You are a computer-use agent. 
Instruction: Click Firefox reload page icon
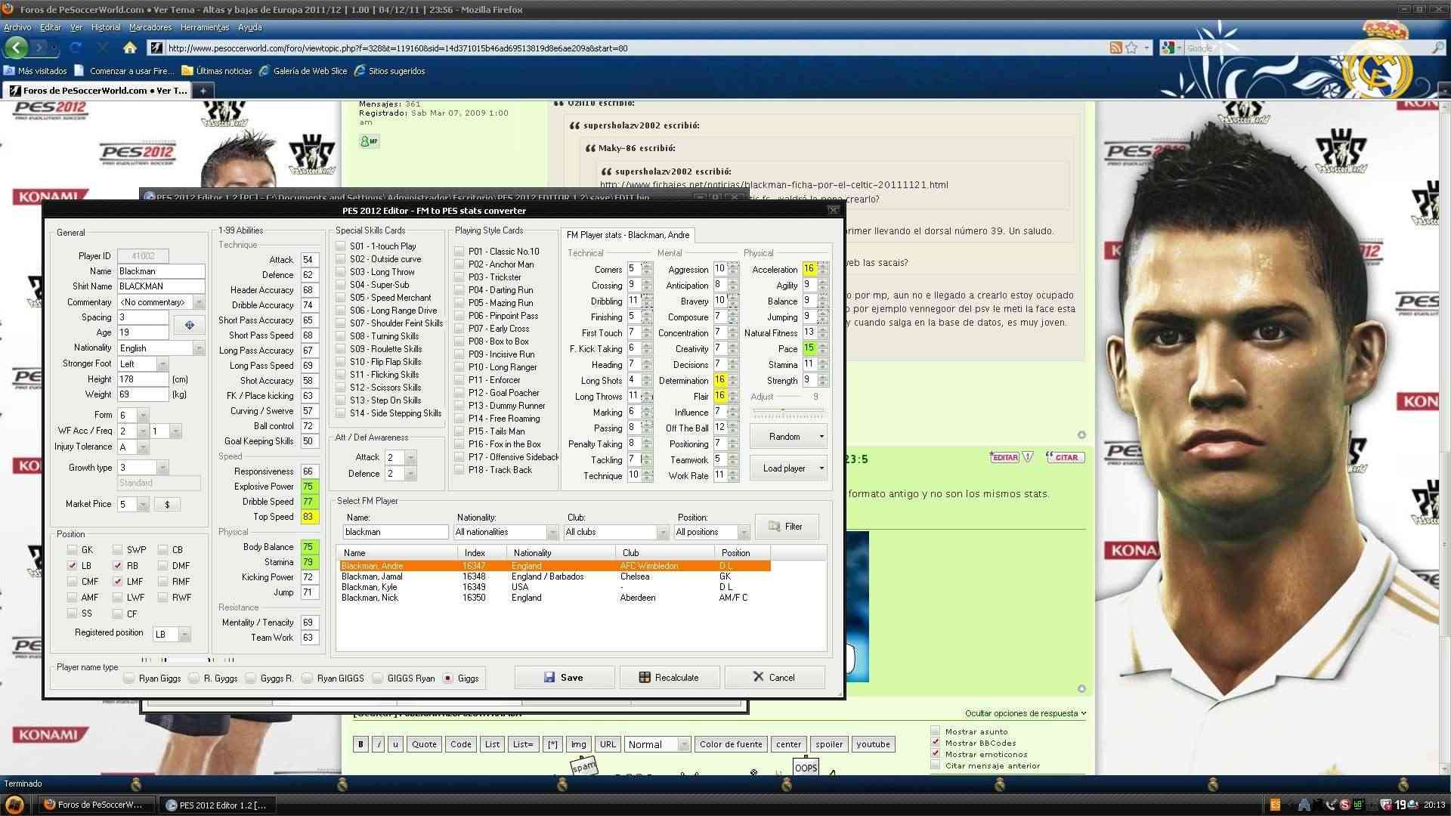click(76, 48)
